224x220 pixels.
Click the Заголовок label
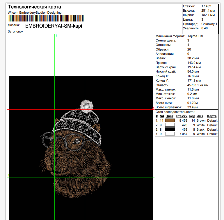click(15, 31)
